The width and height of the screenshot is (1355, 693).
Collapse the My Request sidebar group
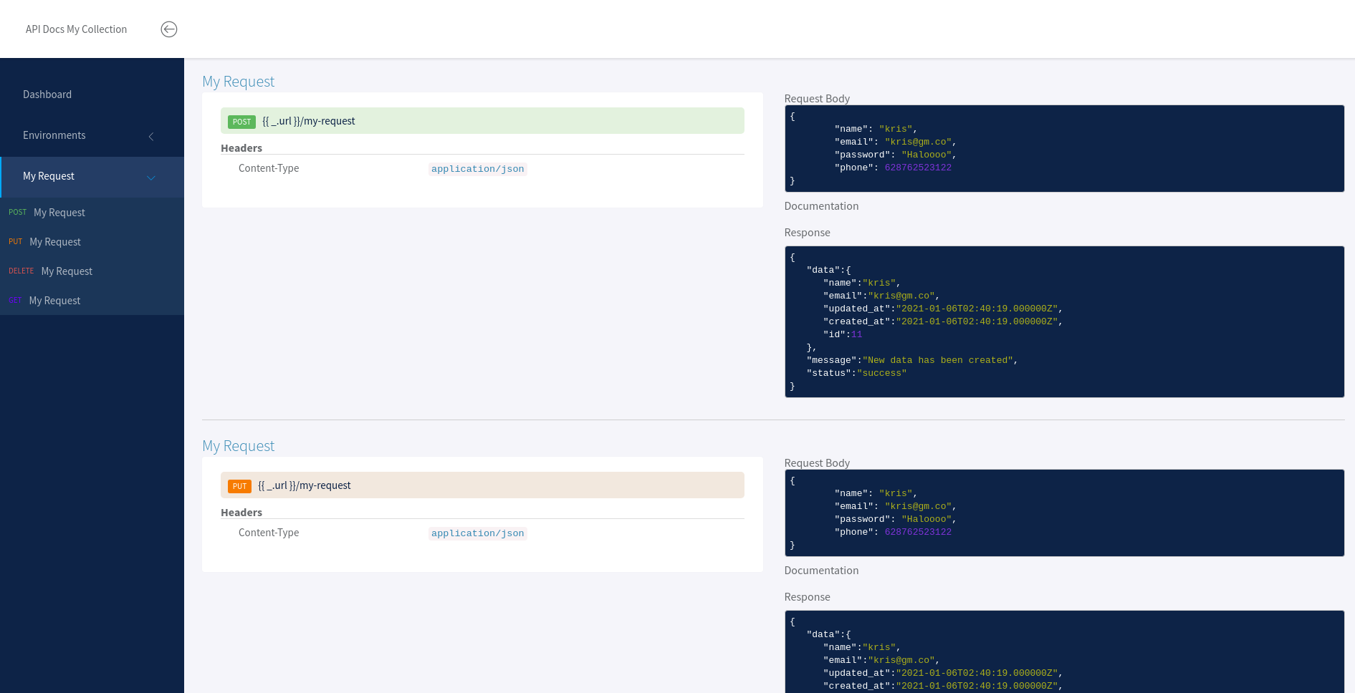pyautogui.click(x=92, y=177)
